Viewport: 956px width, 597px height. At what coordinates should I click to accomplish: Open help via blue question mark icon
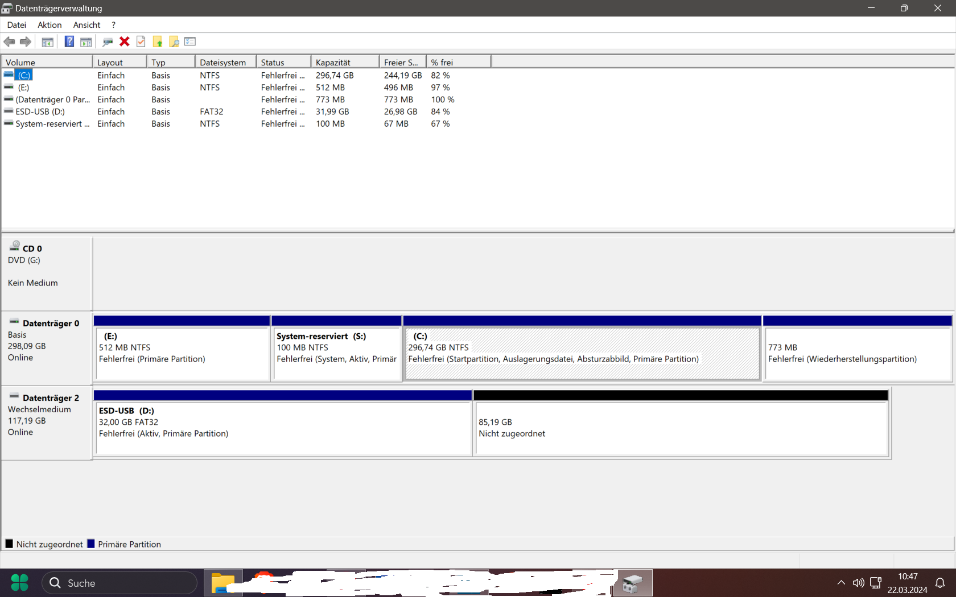pos(69,42)
